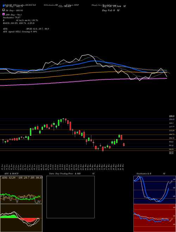Image resolution: width=176 pixels, height=232 pixels.
Task: Click the Stochastics & RSI panel title
Action: 151,174
